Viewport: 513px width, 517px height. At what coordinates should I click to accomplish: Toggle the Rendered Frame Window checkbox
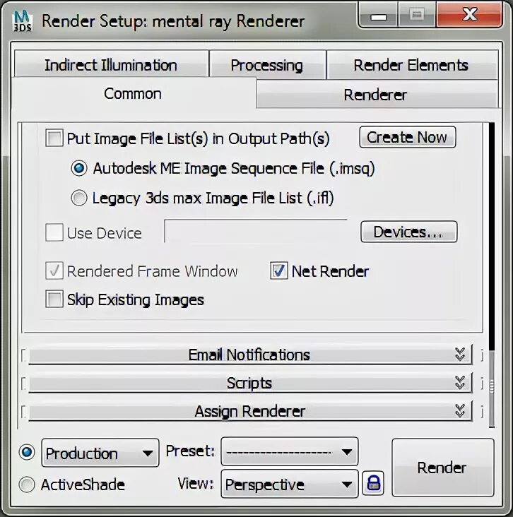point(54,271)
